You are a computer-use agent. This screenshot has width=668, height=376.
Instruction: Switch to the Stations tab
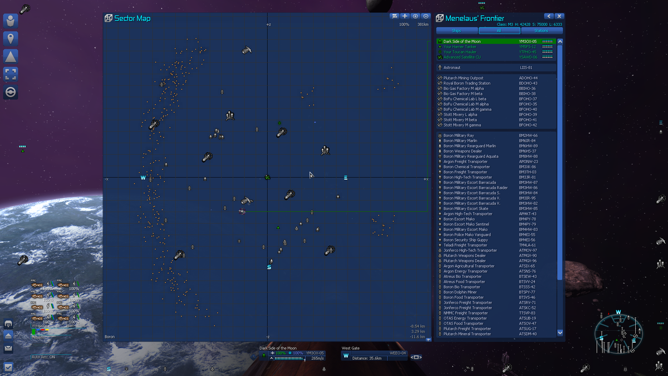point(541,31)
